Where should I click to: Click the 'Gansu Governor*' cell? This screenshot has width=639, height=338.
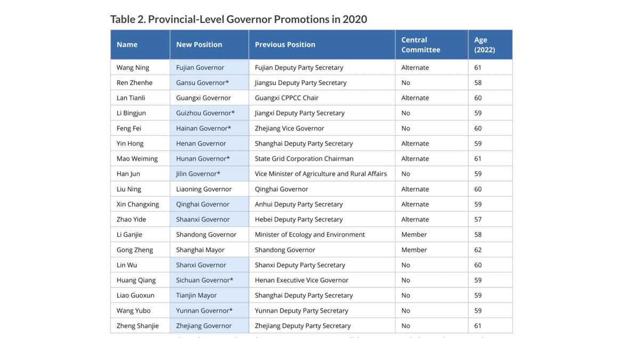click(x=209, y=83)
